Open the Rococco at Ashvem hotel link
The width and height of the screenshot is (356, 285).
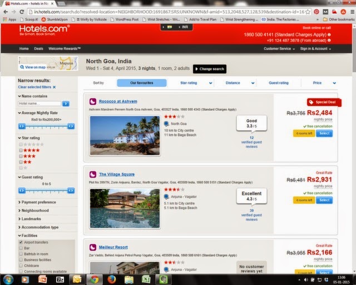click(118, 101)
